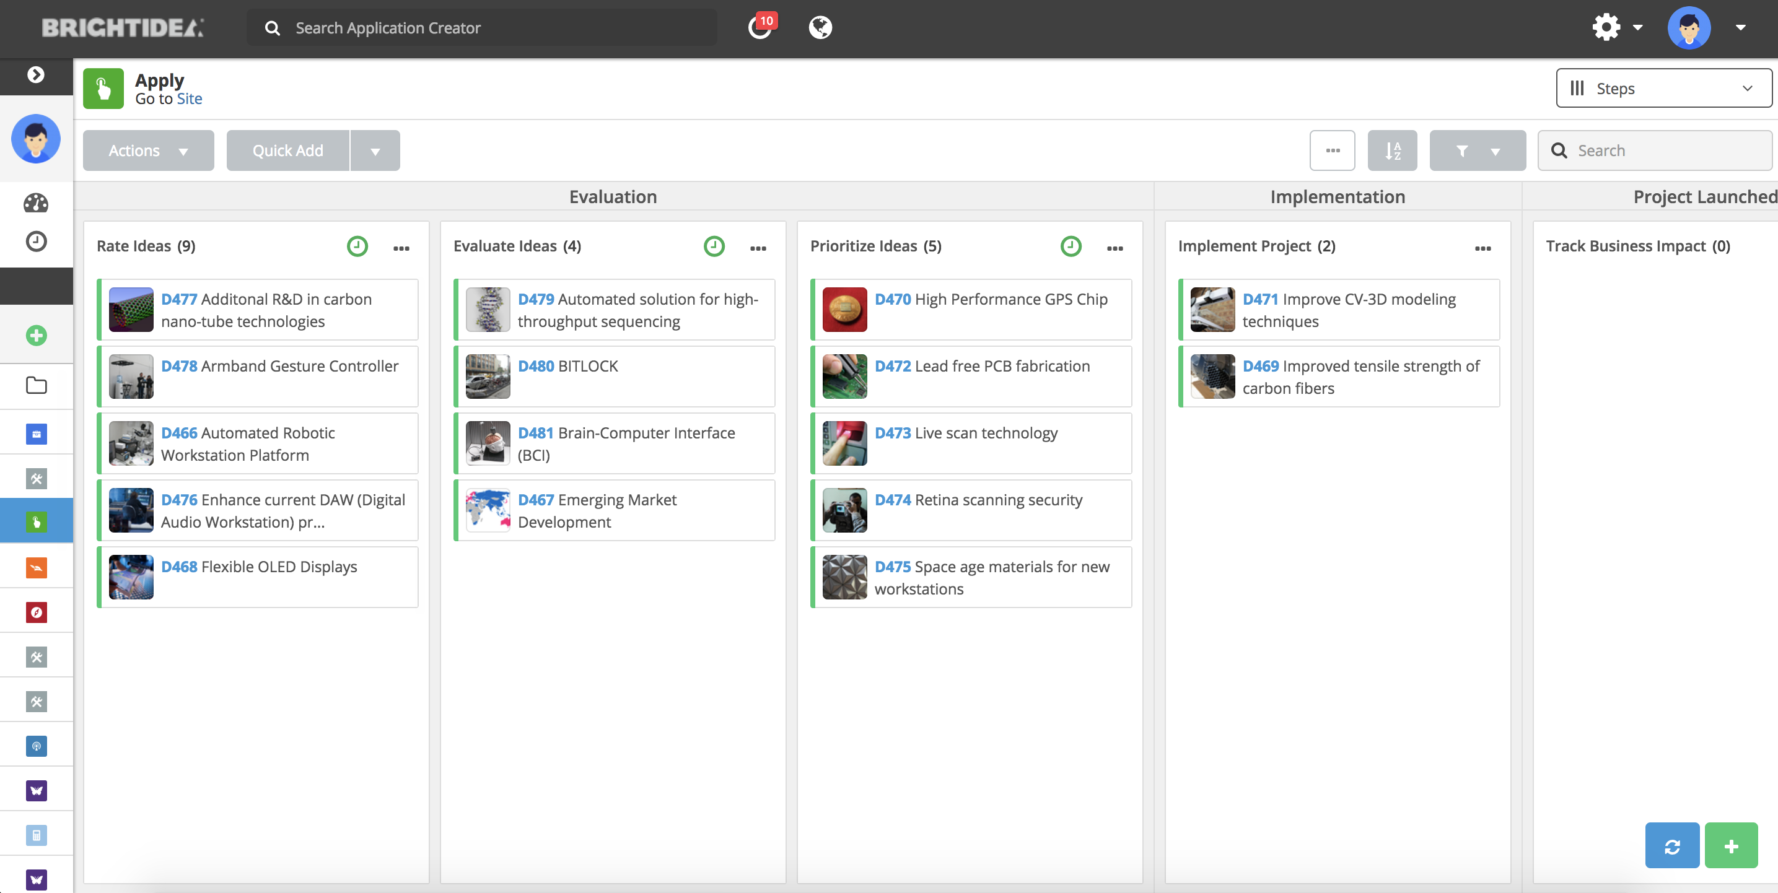Open idea D473 Live scan technology
The width and height of the screenshot is (1778, 893).
point(972,443)
